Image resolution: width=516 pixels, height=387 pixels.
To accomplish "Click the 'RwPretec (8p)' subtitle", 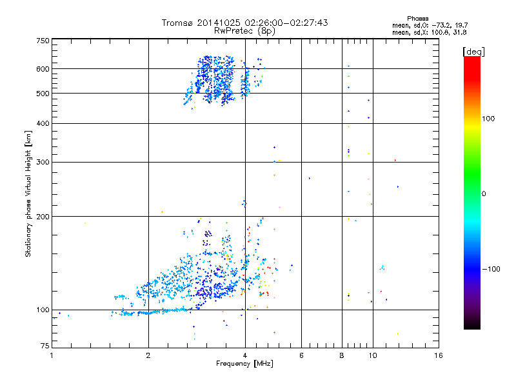I will pyautogui.click(x=244, y=31).
